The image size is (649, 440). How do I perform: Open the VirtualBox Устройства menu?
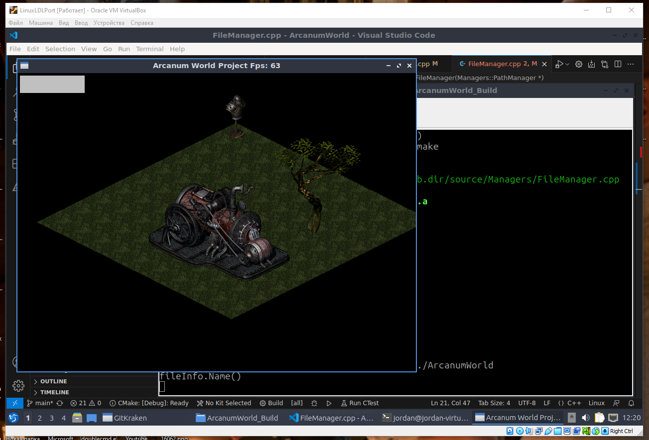point(109,23)
